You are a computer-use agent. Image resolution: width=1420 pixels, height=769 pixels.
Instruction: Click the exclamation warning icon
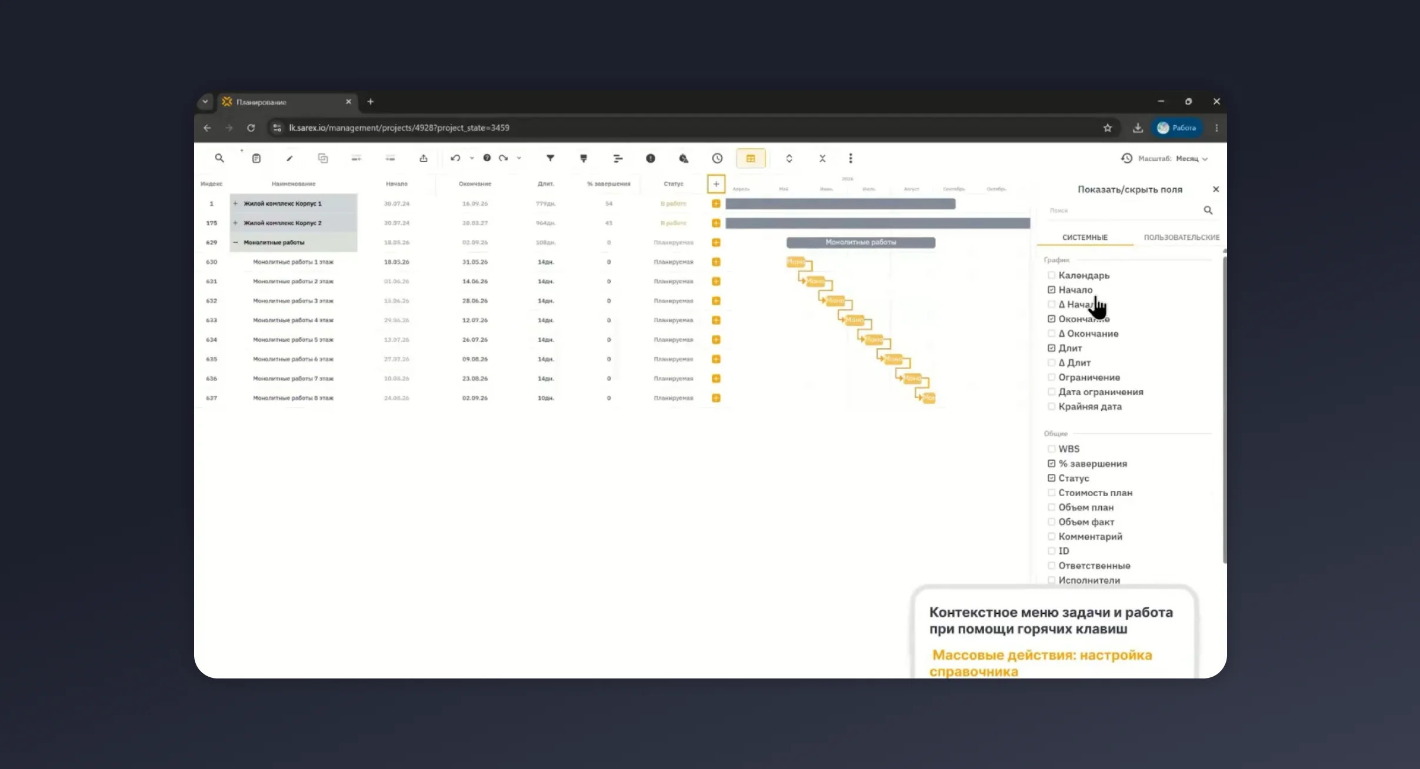tap(651, 158)
